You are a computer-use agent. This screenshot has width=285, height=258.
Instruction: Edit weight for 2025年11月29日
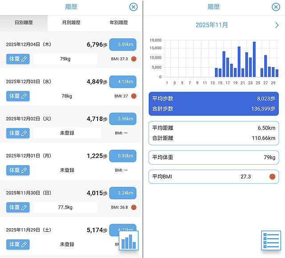(x=18, y=244)
